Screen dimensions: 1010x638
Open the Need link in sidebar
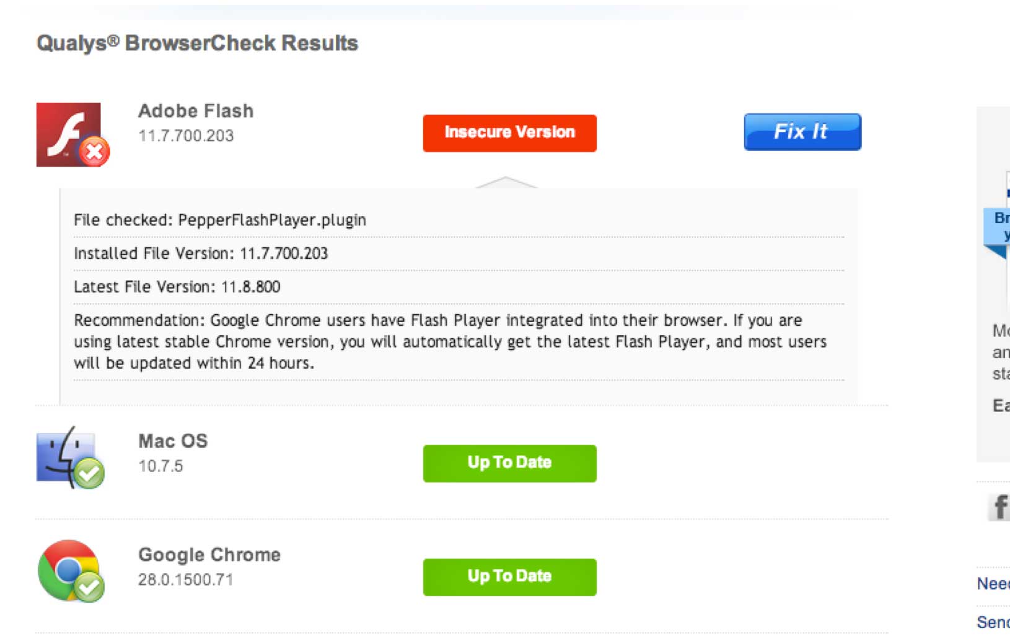point(993,583)
